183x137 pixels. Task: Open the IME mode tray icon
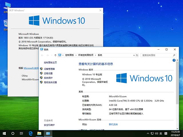[166, 134]
